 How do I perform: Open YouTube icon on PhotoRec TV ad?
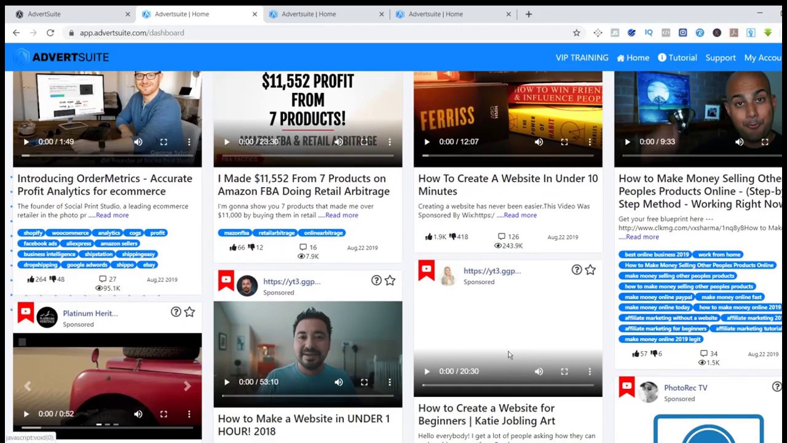coord(627,387)
